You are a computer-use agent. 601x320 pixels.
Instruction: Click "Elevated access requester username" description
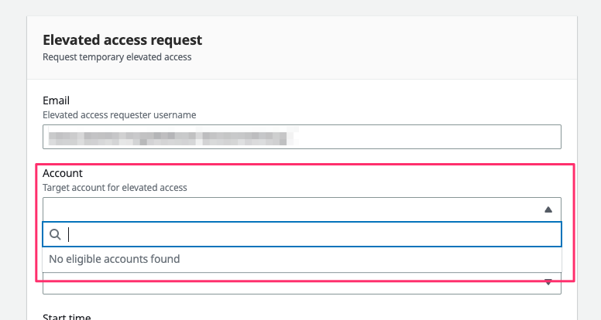[119, 114]
